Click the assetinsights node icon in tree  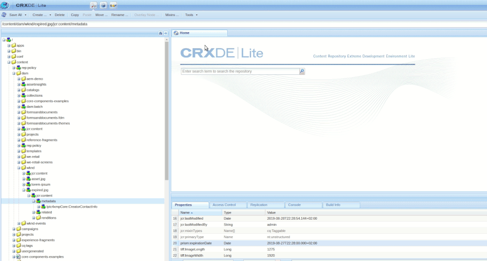click(23, 84)
